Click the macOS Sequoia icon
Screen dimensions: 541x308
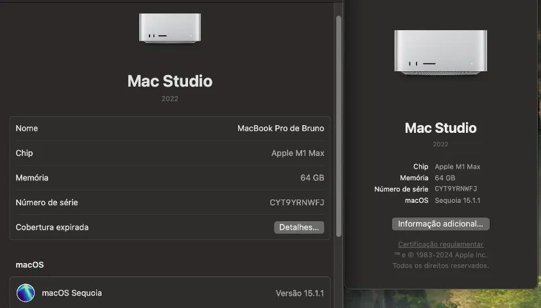coord(26,293)
